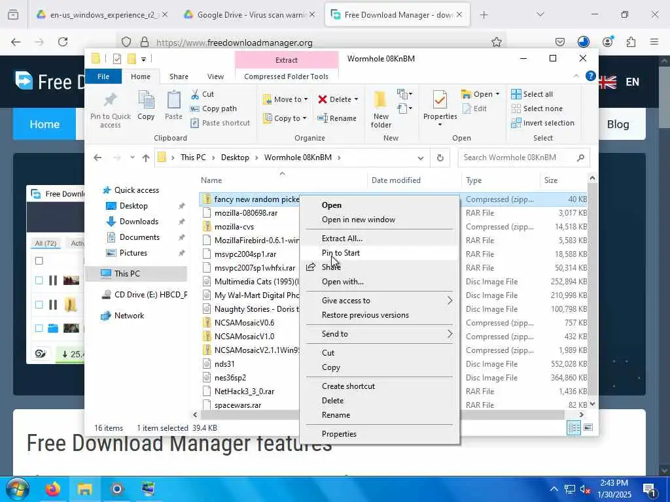
Task: Click in the Search Wormhole 08KnBM box
Action: pyautogui.click(x=524, y=158)
